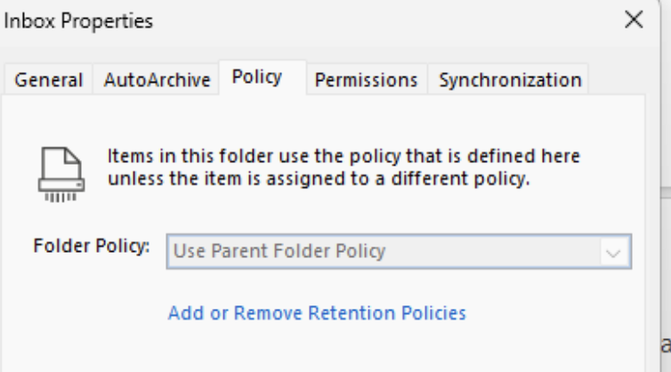Click the "Items in this folder" description line

coord(344,157)
